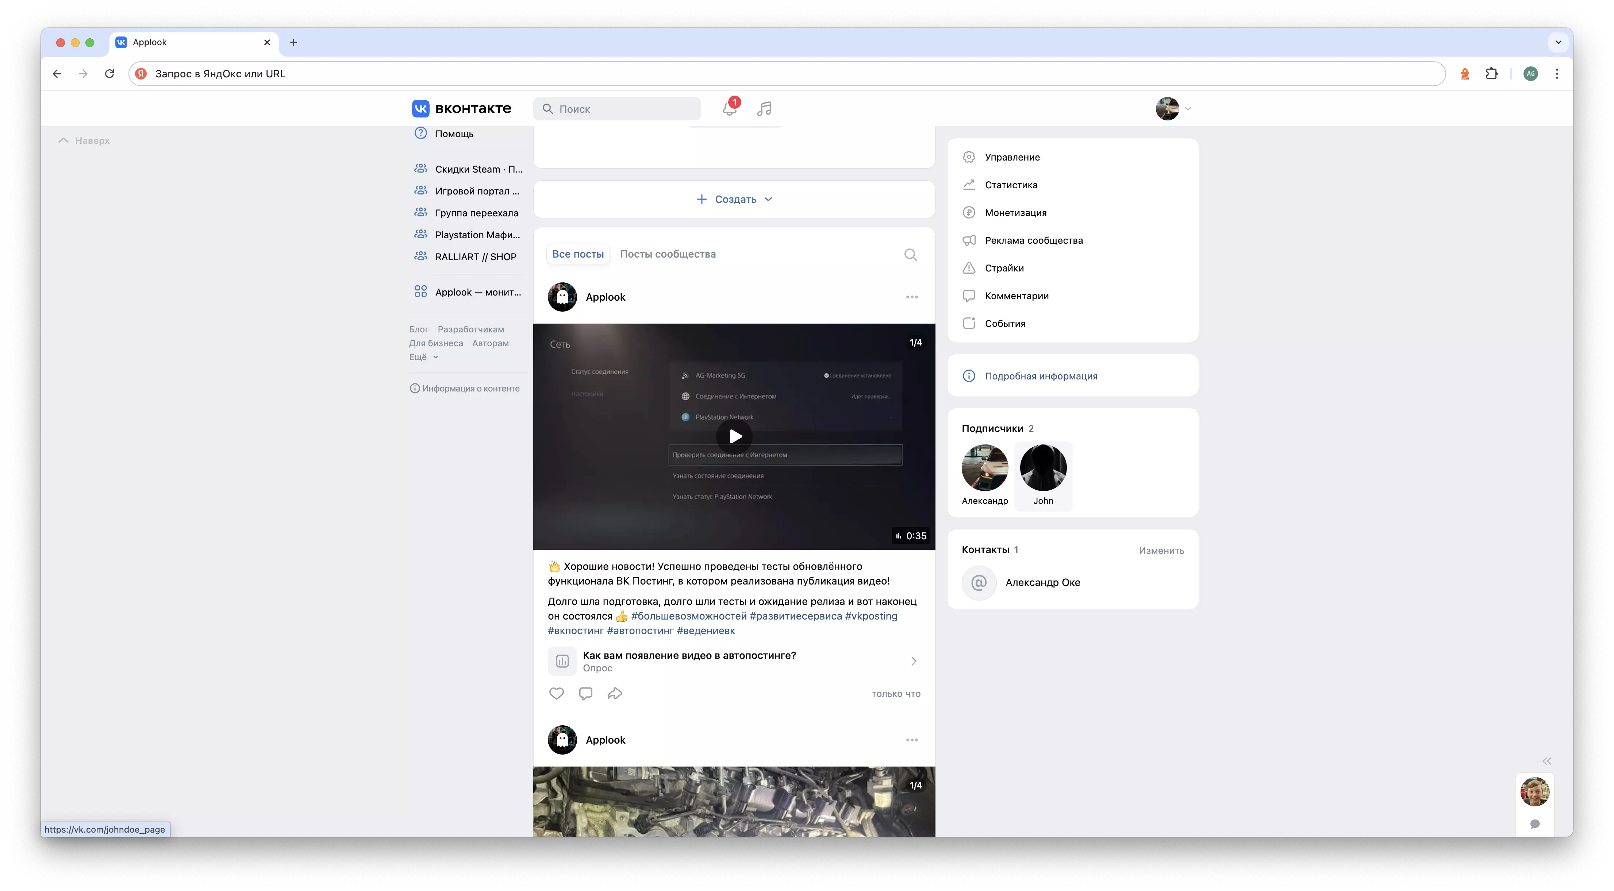Open Applook avatar on first post
This screenshot has width=1614, height=891.
(x=562, y=297)
